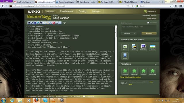The height and width of the screenshot is (103, 184).
Task: Switch to the Ray Siegle Facebook tab
Action: 150,2
